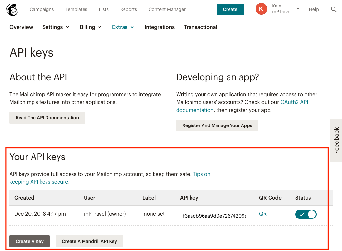This screenshot has width=342, height=251.
Task: Click the teal Create button
Action: (x=230, y=9)
